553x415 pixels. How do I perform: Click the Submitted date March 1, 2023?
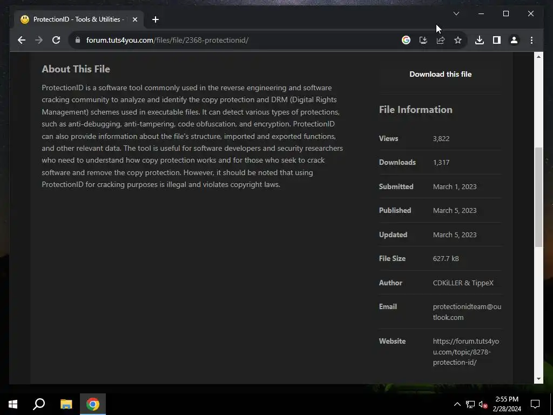pyautogui.click(x=455, y=186)
